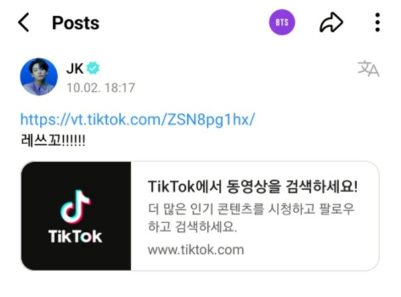
Task: Tap the JK username
Action: coord(74,68)
